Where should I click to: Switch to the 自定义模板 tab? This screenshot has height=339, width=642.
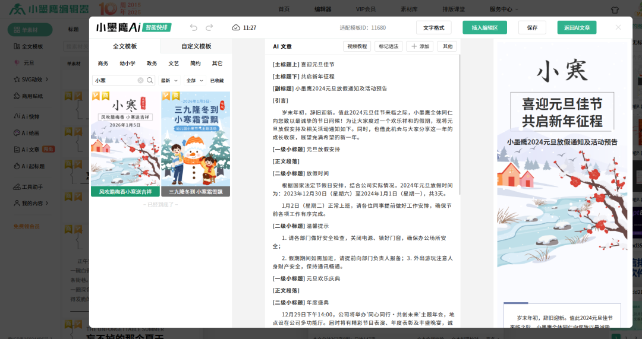196,46
